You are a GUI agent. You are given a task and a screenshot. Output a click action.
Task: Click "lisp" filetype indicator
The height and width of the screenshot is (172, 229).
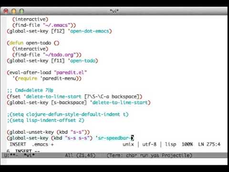click(x=170, y=144)
